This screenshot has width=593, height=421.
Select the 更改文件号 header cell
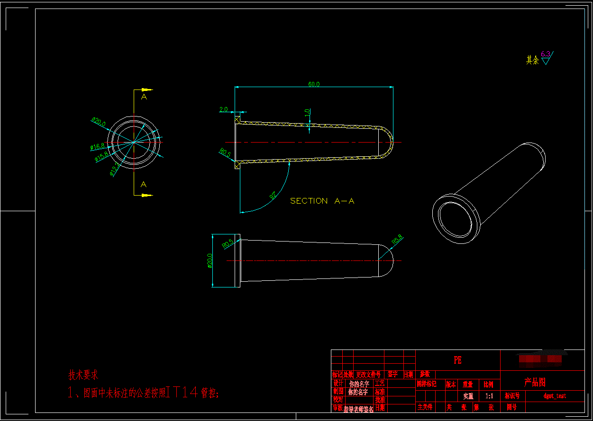pos(368,375)
